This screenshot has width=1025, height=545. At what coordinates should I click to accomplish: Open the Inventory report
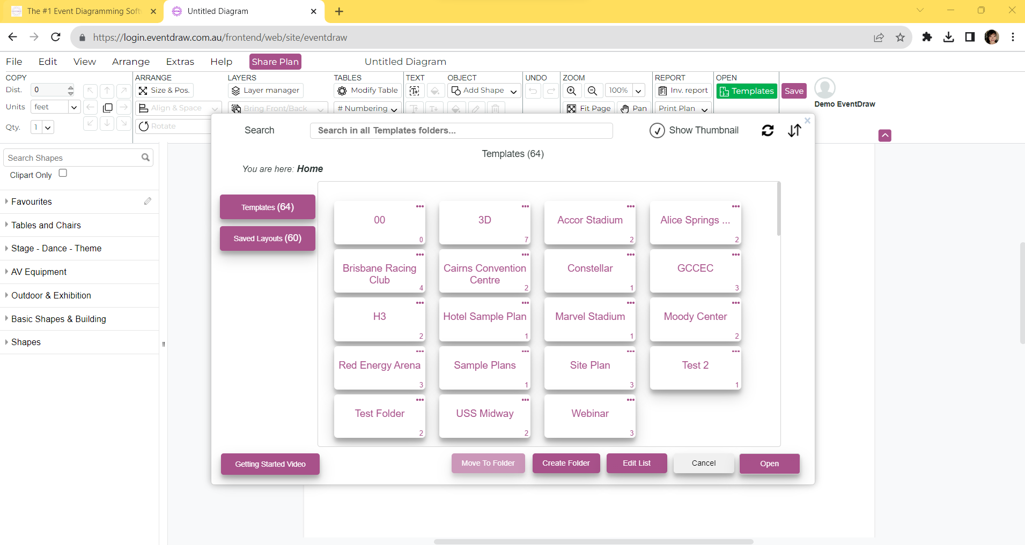click(683, 90)
